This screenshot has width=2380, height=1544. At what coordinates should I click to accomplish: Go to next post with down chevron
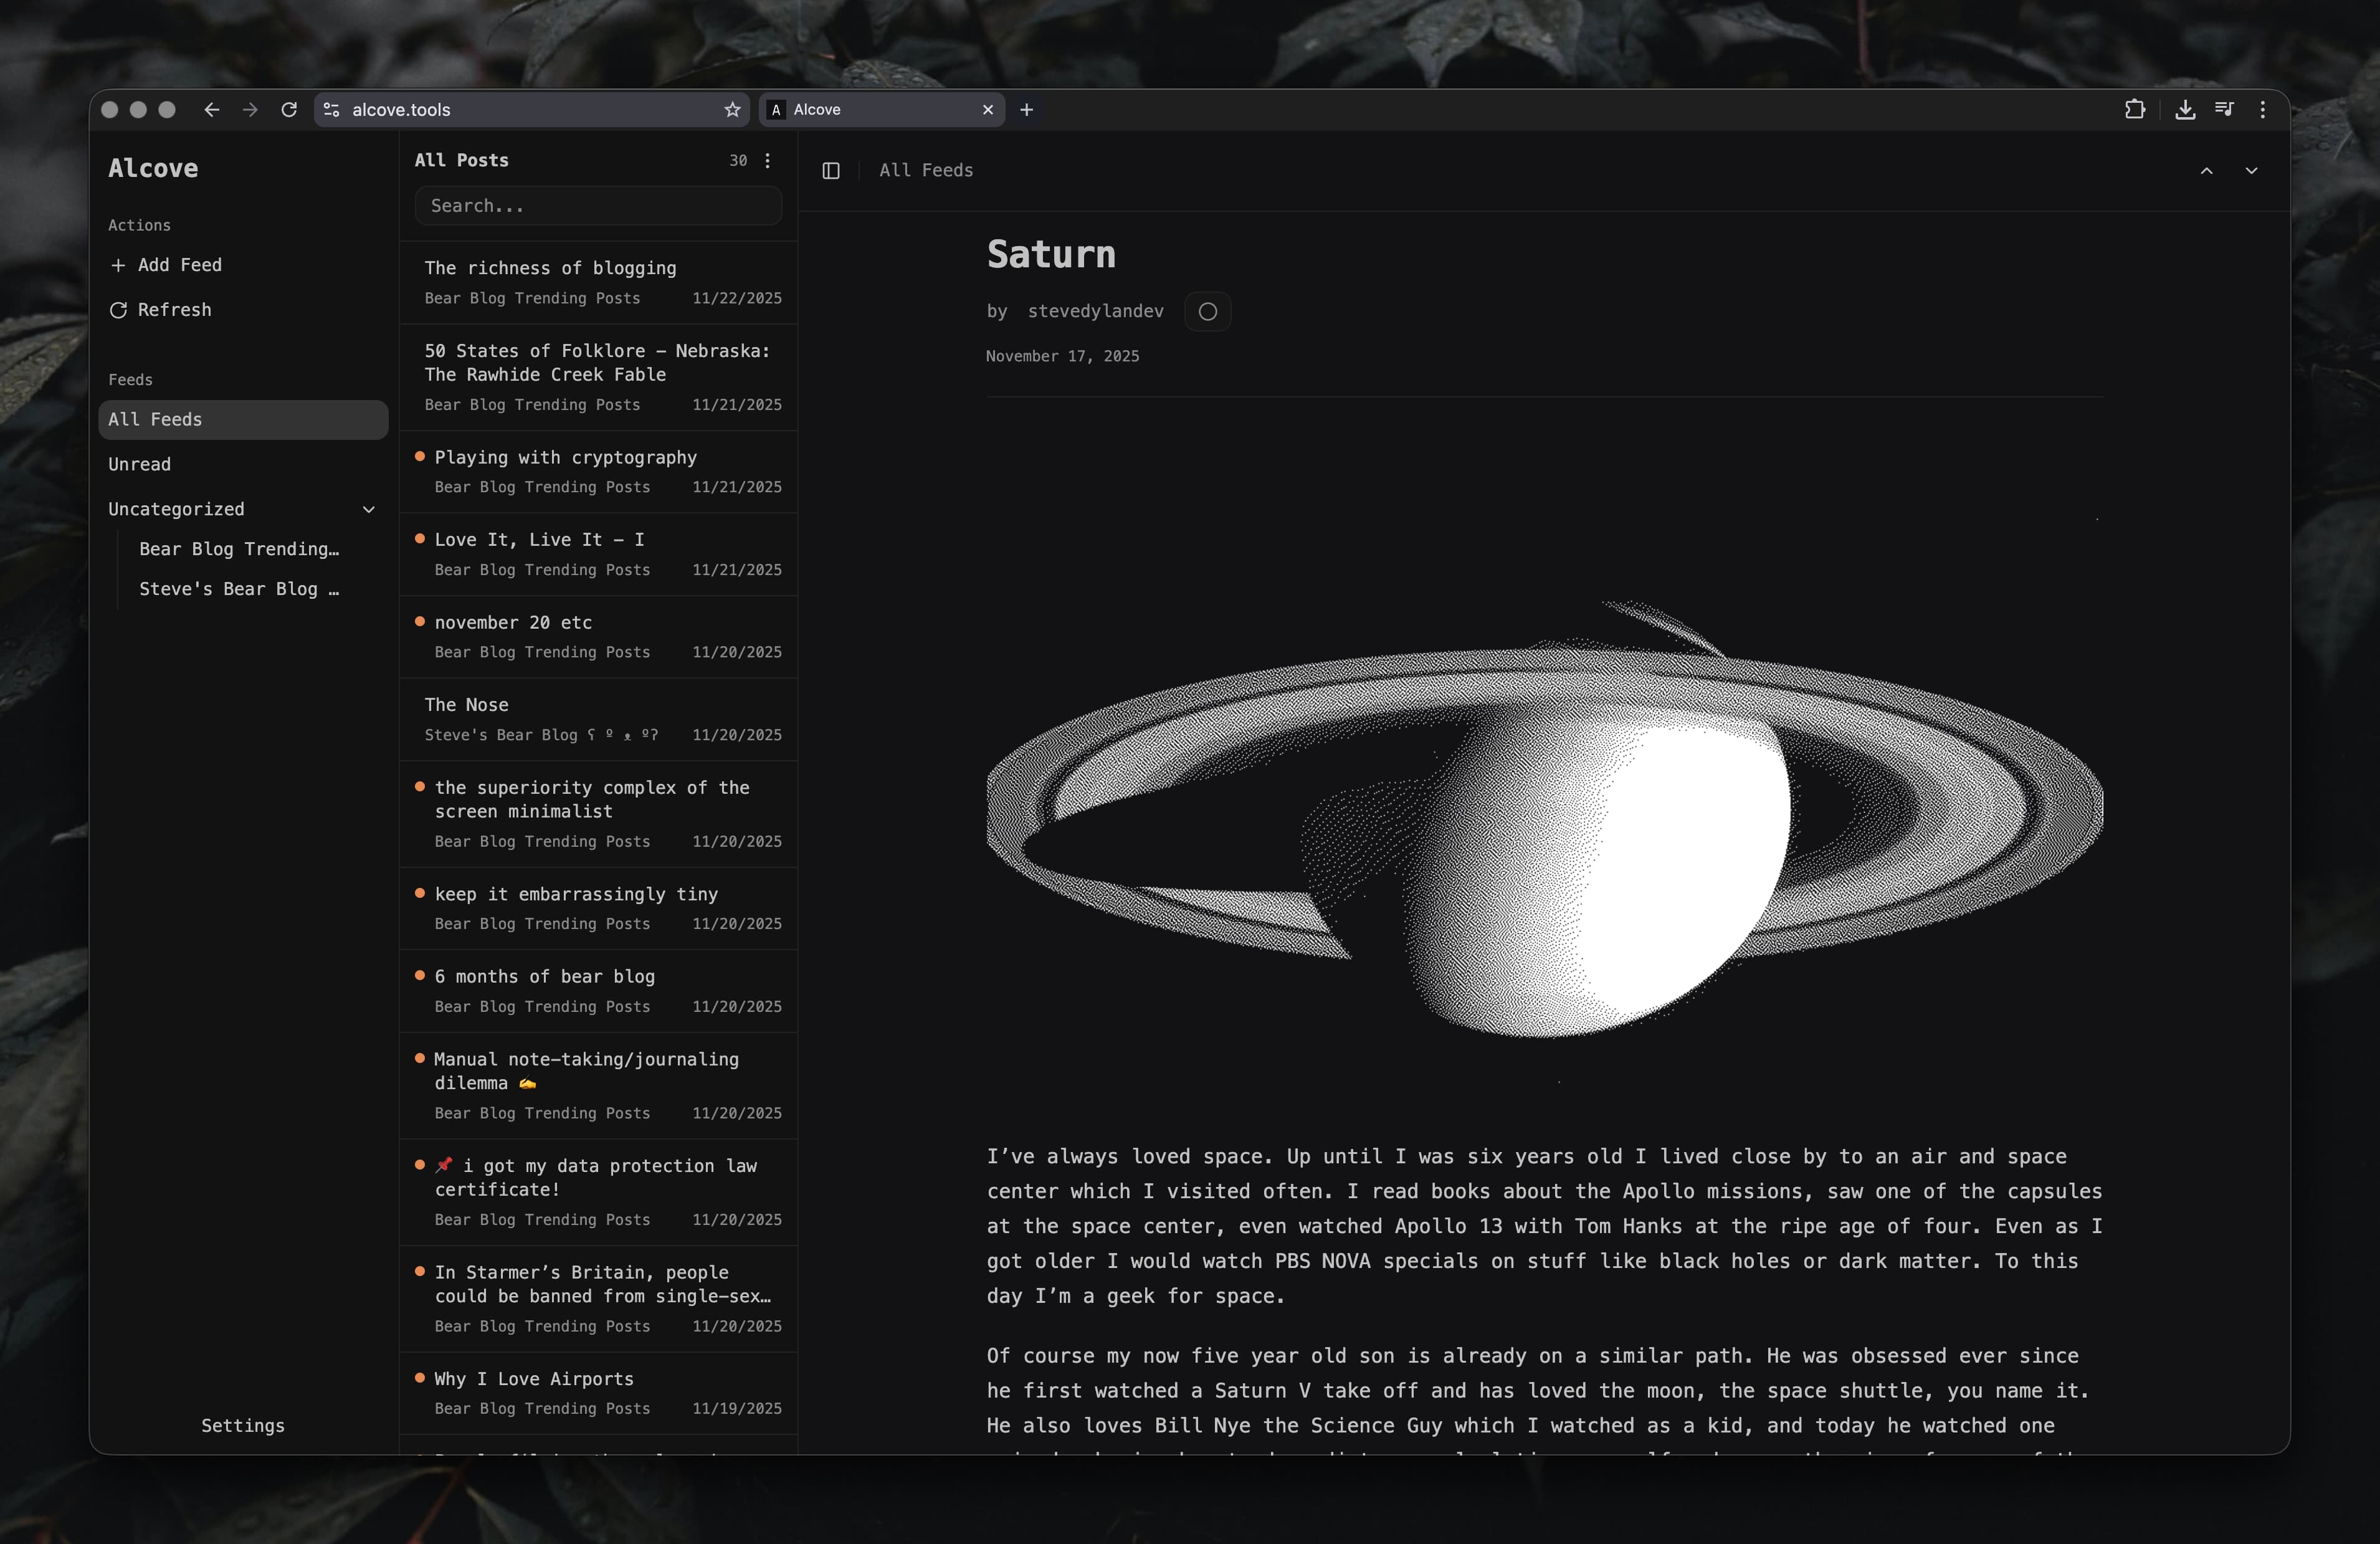pyautogui.click(x=2251, y=171)
